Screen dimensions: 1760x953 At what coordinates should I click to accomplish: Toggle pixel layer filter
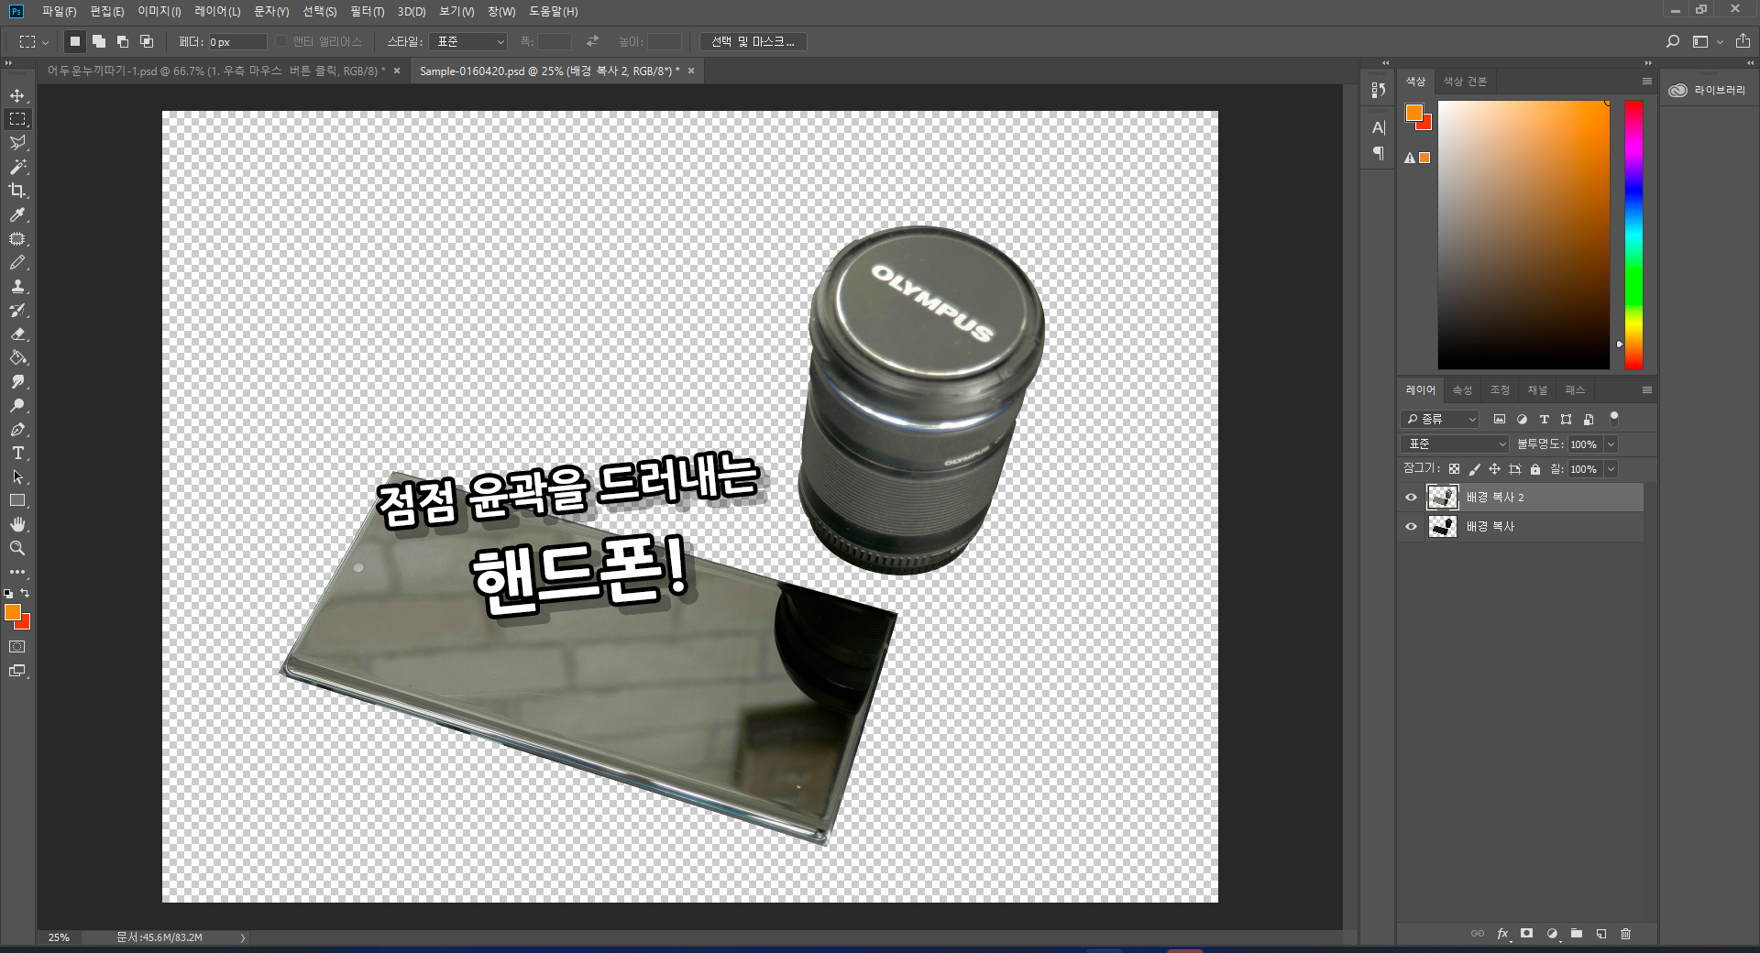point(1500,419)
